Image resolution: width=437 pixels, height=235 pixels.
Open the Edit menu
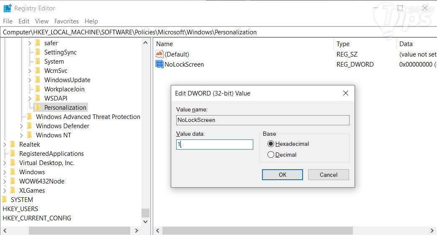[24, 21]
